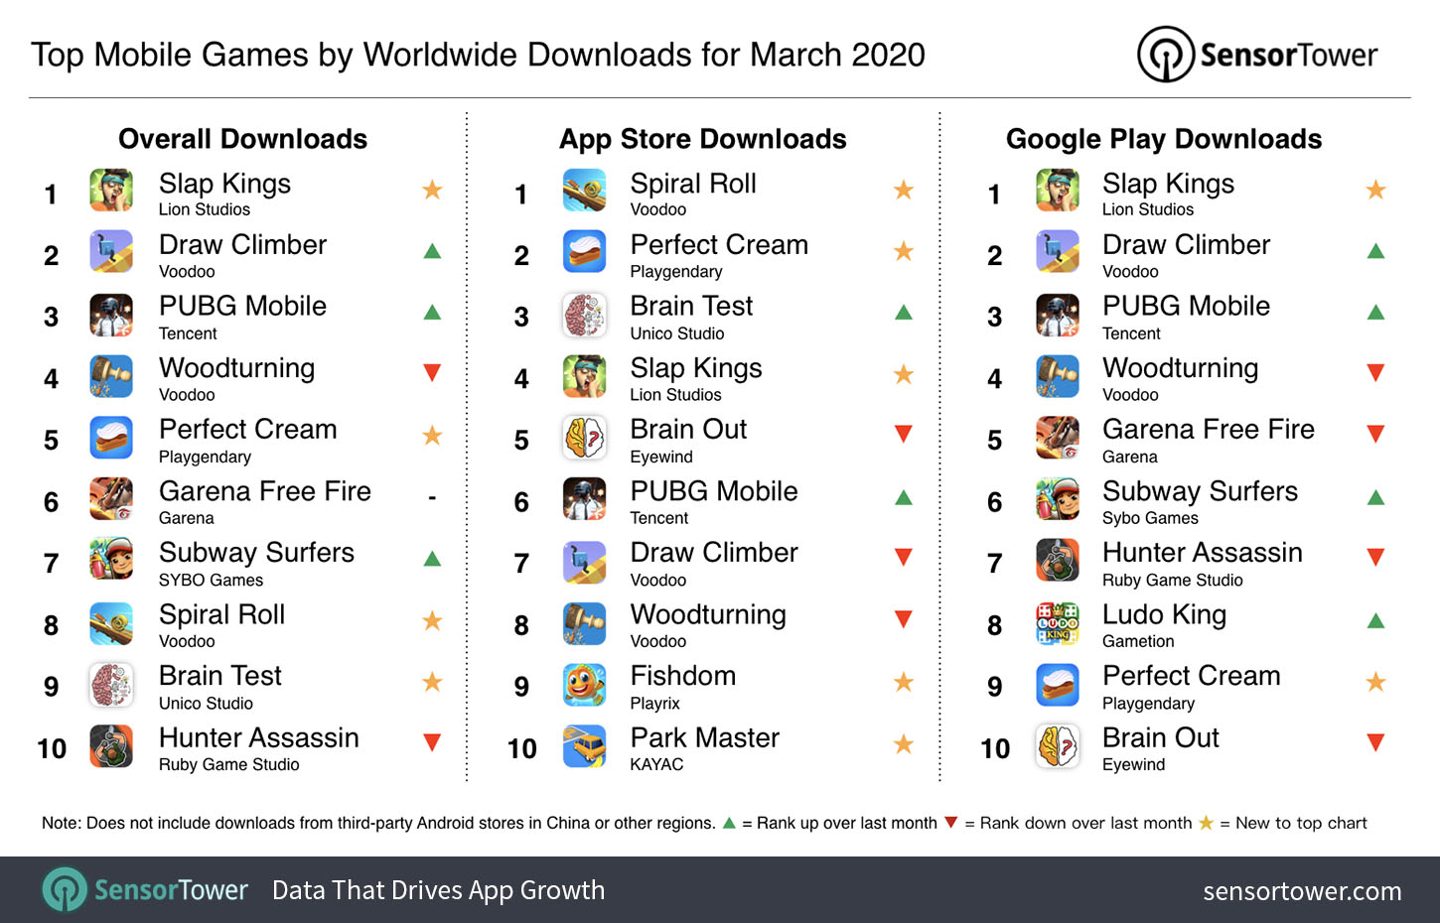Click the green up arrow beside Google Play Ludo King

point(1375,621)
